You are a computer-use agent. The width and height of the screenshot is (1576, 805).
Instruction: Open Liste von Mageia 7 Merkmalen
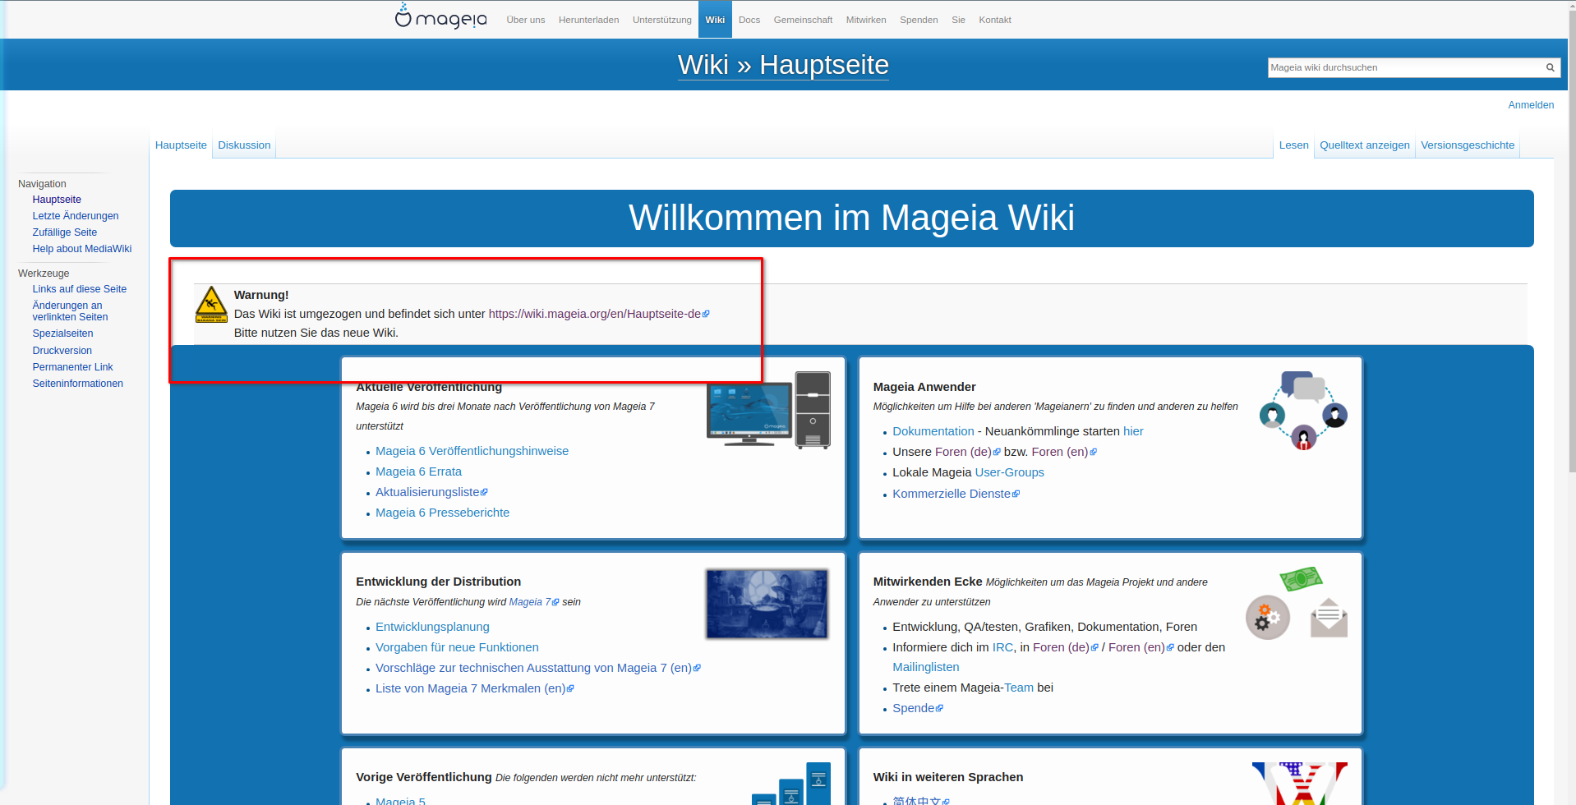tap(475, 688)
